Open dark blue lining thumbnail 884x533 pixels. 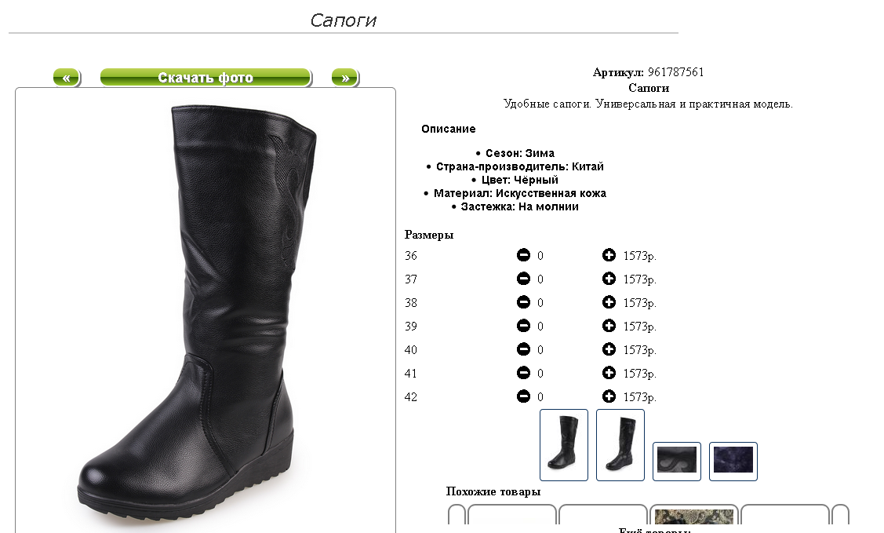tap(733, 462)
